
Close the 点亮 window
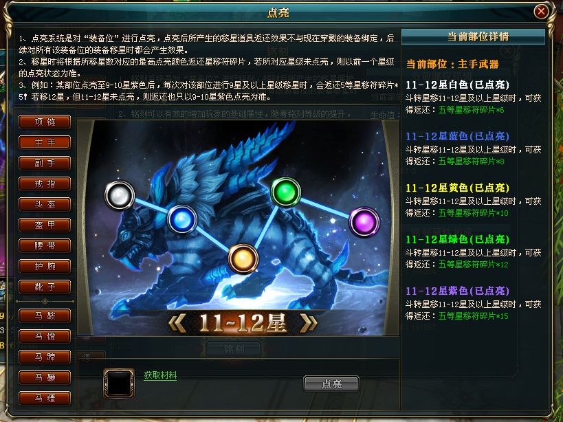point(541,12)
